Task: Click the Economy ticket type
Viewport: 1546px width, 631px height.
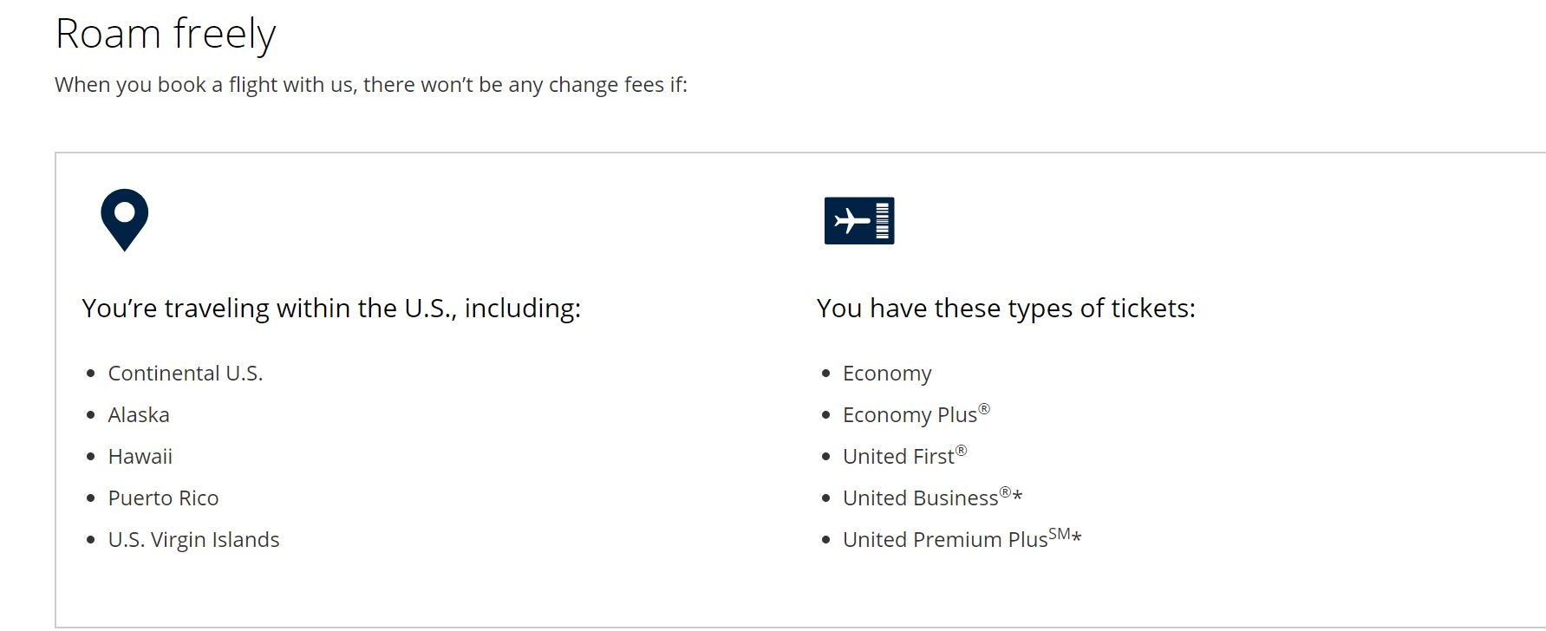Action: tap(887, 374)
